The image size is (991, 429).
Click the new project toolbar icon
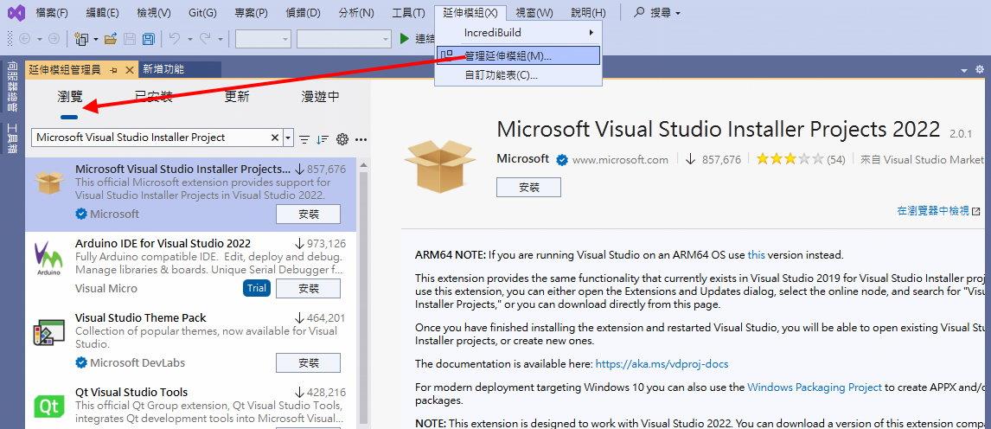click(81, 39)
